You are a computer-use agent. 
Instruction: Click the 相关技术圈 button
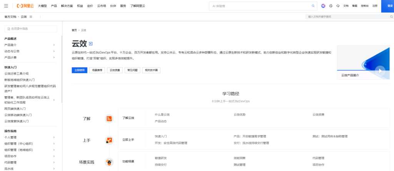151,70
